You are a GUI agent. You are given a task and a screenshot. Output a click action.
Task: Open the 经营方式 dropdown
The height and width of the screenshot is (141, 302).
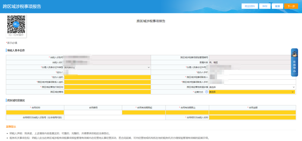point(252,92)
